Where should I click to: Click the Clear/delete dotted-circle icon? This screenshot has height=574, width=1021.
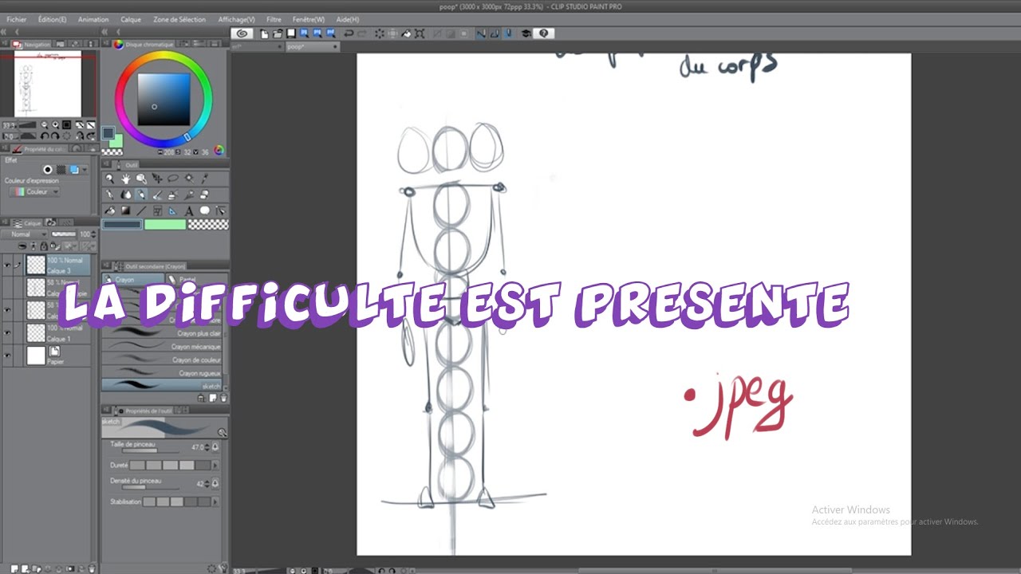380,33
